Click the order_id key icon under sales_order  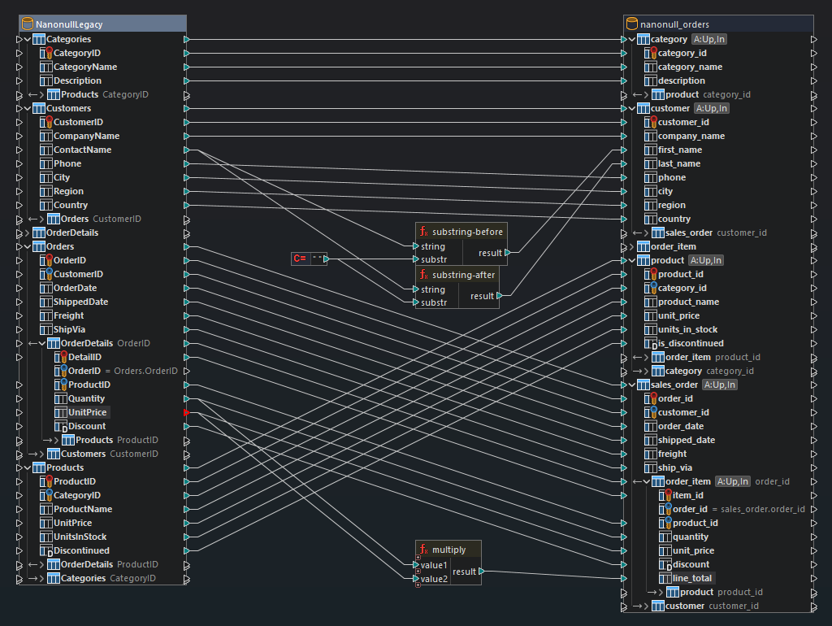[x=651, y=398]
